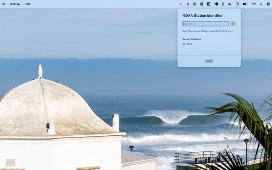Focus the Station ID input field
Image resolution: width=272 pixels, height=170 pixels.
(205, 24)
